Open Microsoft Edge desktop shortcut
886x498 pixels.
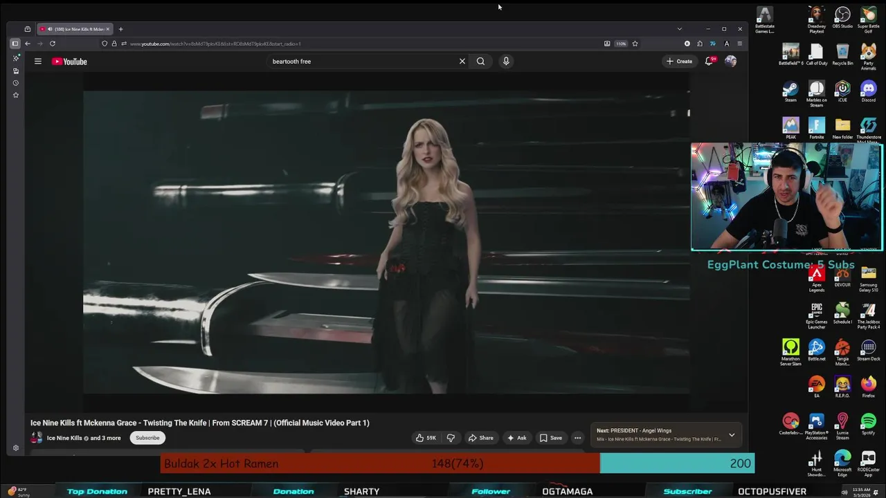tap(842, 463)
